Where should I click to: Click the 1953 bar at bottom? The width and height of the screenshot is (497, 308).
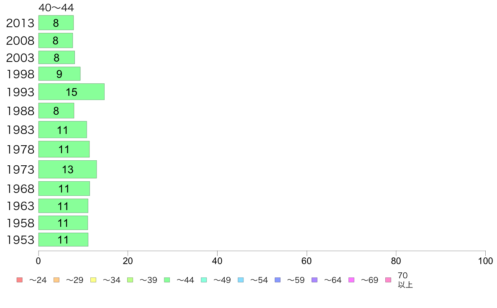pos(63,239)
